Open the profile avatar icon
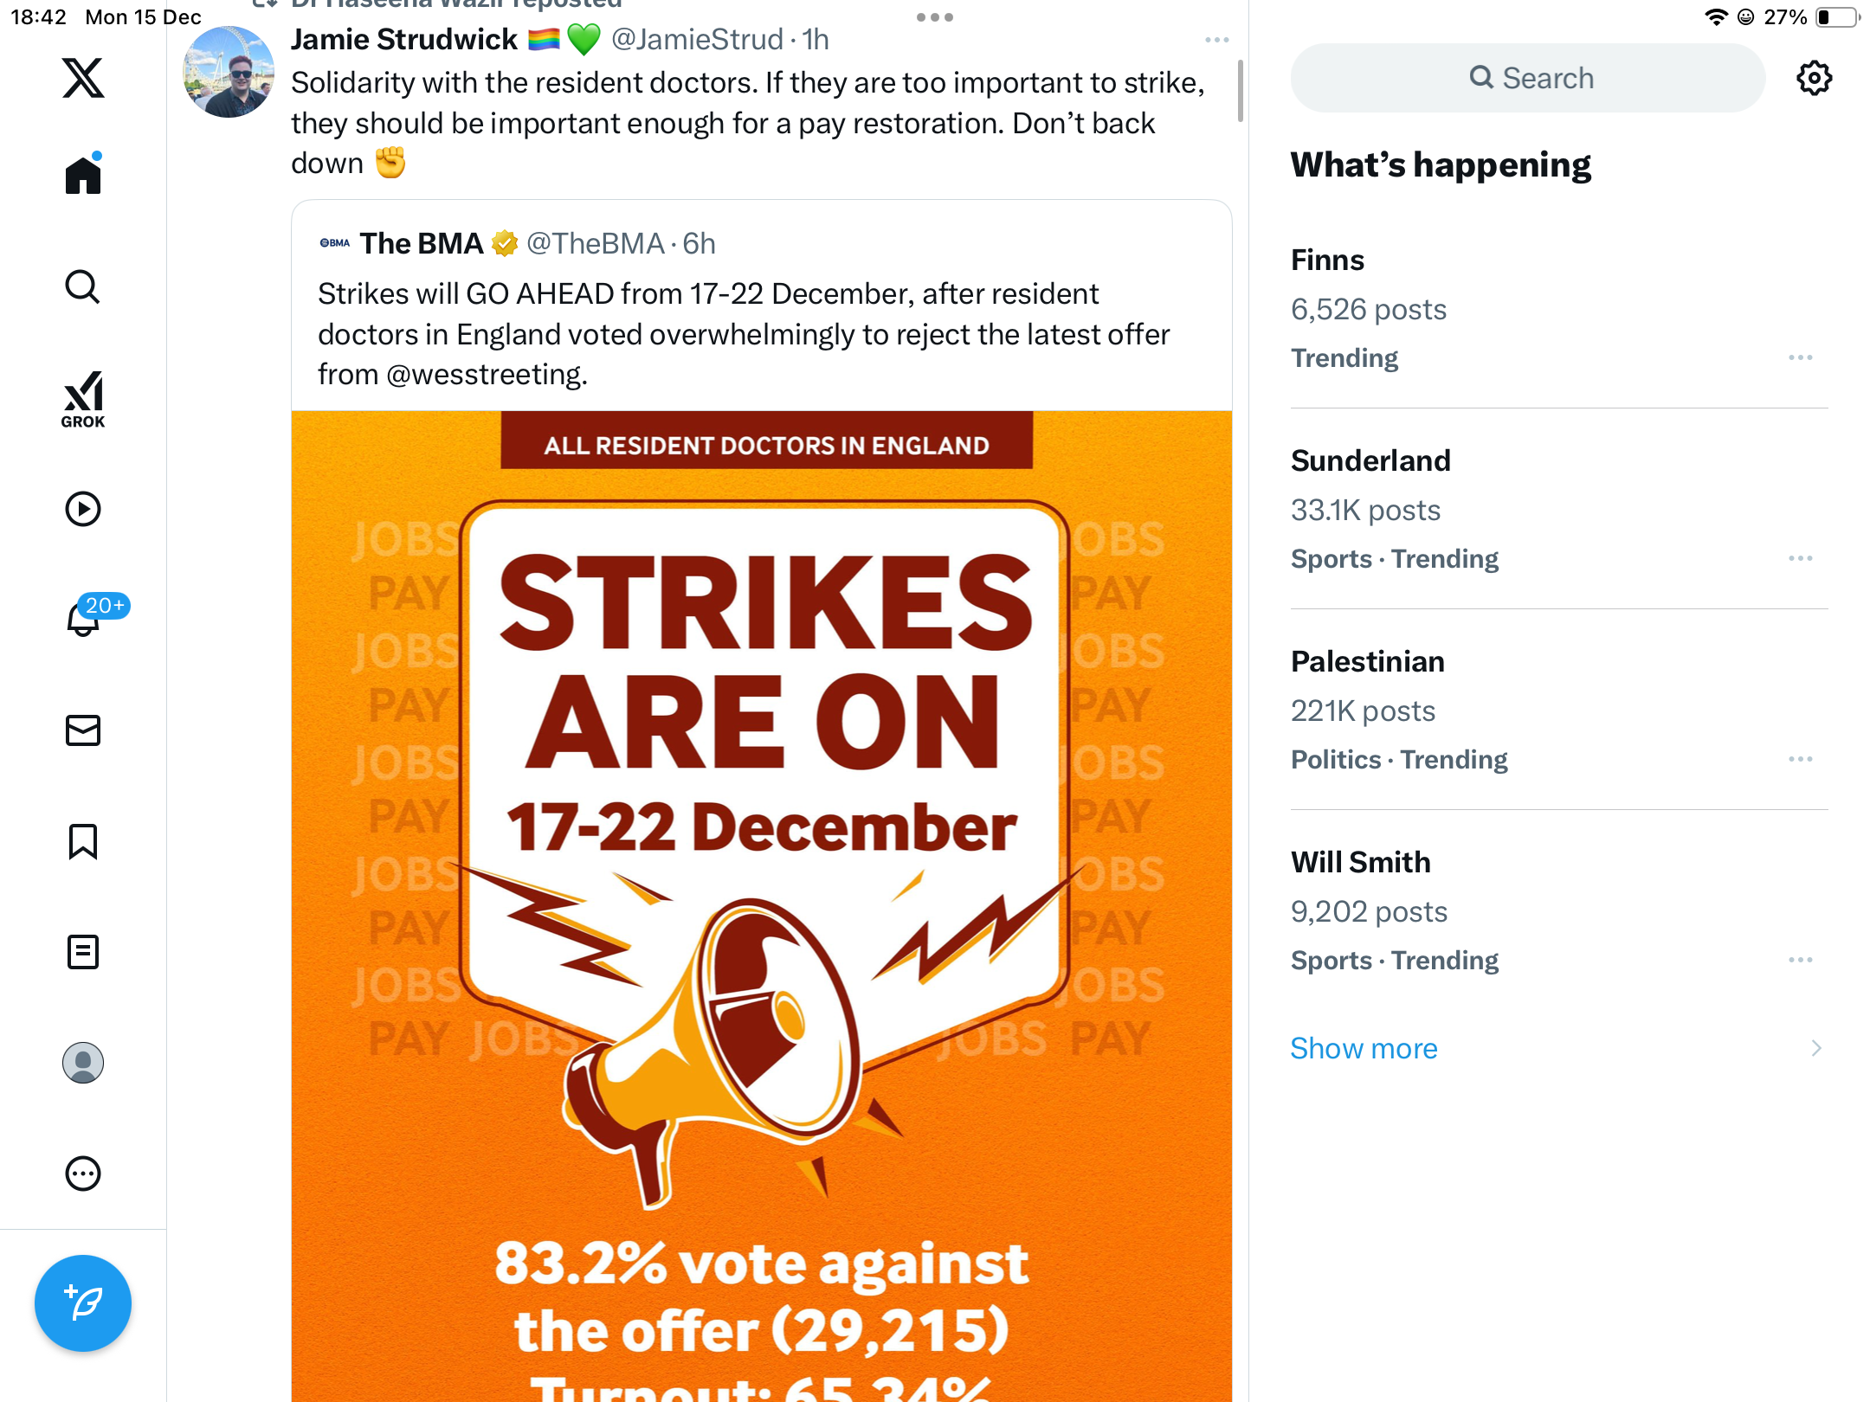The height and width of the screenshot is (1402, 1870). coord(83,1063)
